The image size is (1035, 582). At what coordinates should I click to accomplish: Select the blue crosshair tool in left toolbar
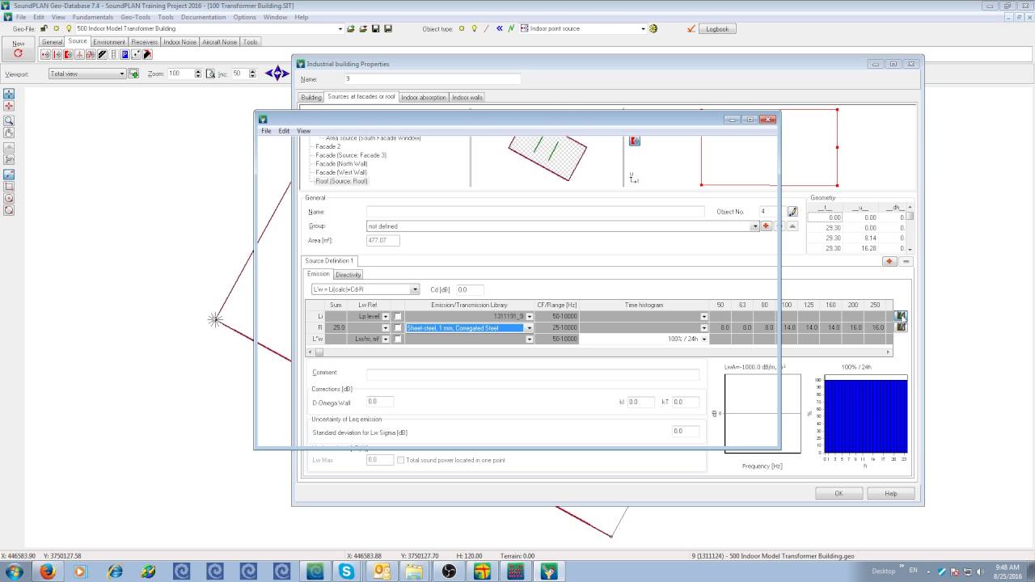(x=9, y=95)
